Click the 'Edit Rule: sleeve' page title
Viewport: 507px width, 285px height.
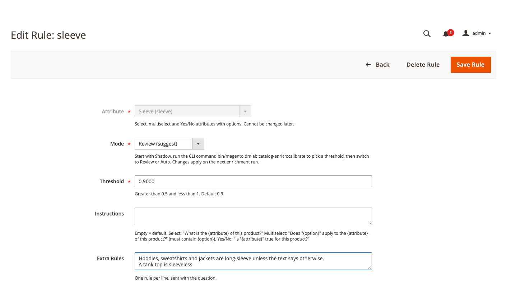click(x=48, y=35)
